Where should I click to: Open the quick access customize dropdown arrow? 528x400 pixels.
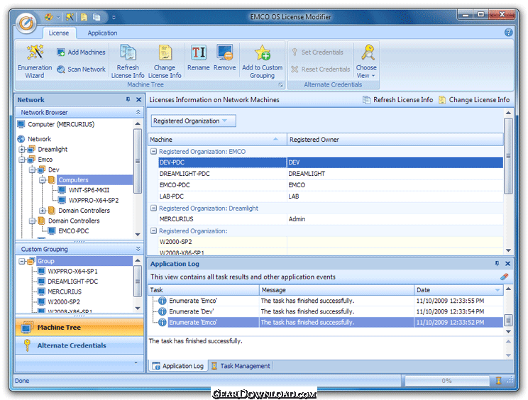pos(114,17)
